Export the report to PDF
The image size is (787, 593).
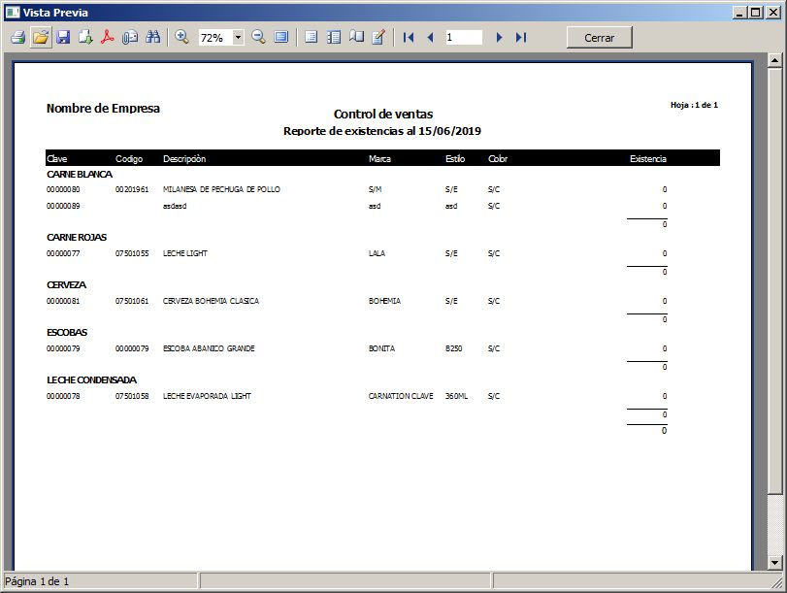pos(108,37)
